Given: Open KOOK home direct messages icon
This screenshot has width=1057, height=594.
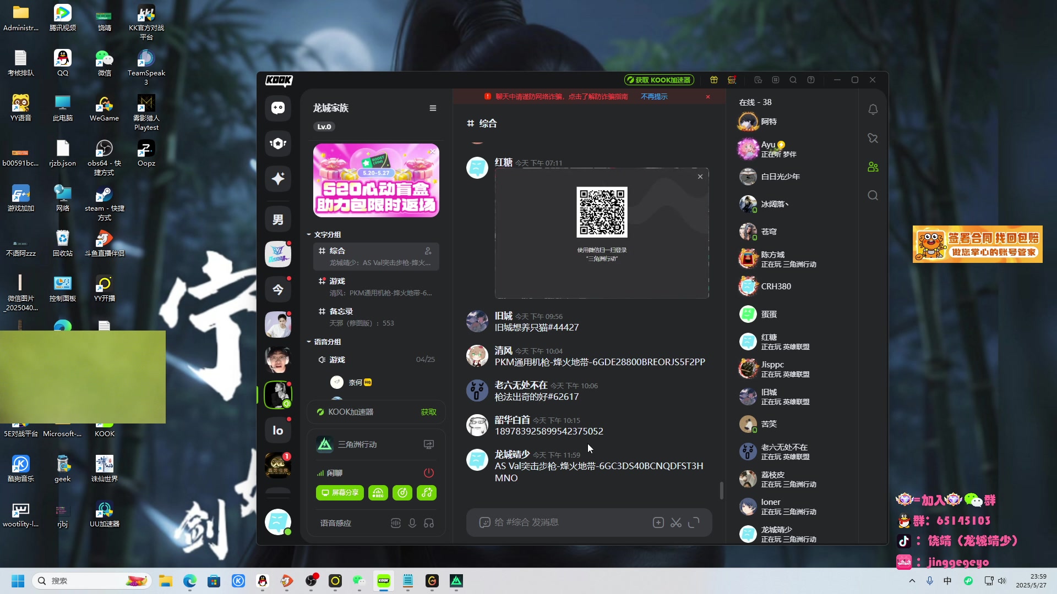Looking at the screenshot, I should click(278, 108).
